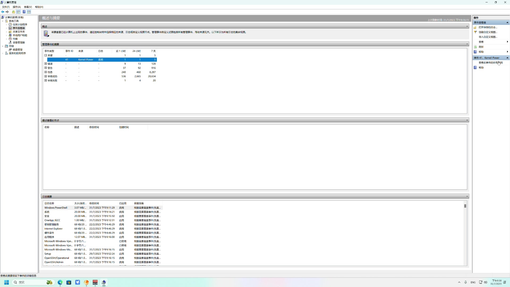Click 刷新 in the actions pane
Image resolution: width=510 pixels, height=287 pixels.
click(x=481, y=47)
